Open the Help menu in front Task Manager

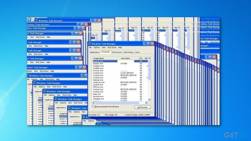[120, 47]
